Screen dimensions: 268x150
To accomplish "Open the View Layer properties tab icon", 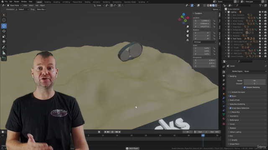I will point(224,80).
